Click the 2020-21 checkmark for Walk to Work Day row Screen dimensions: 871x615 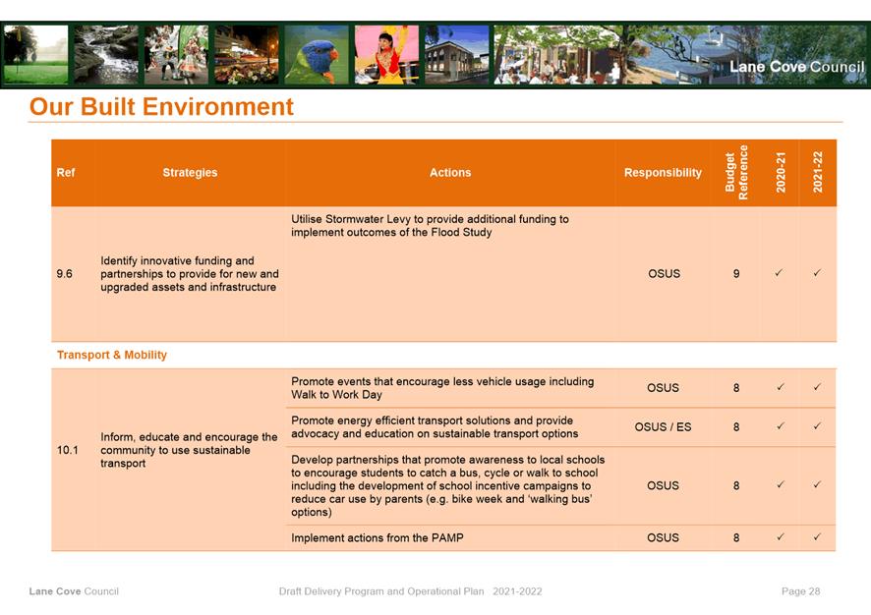(x=779, y=388)
